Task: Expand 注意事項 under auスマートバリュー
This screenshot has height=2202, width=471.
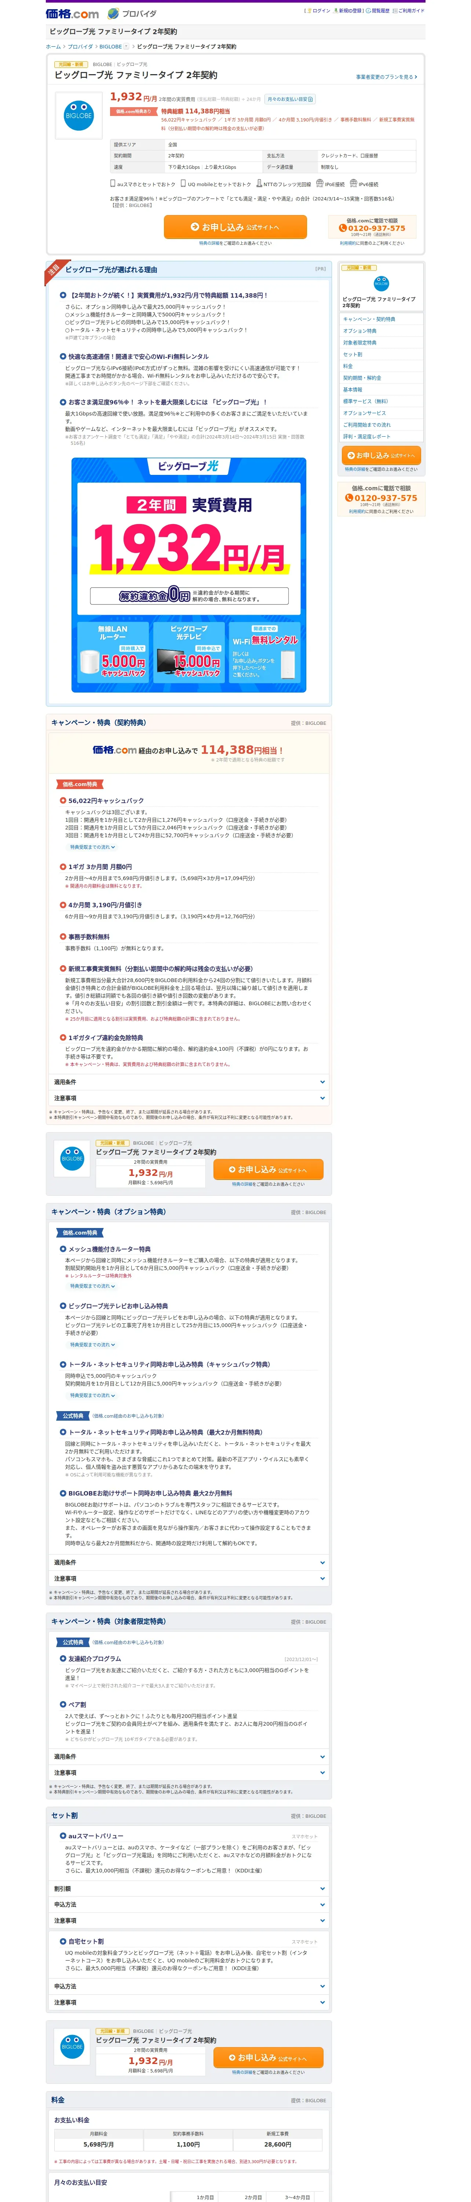Action: pos(189,1921)
